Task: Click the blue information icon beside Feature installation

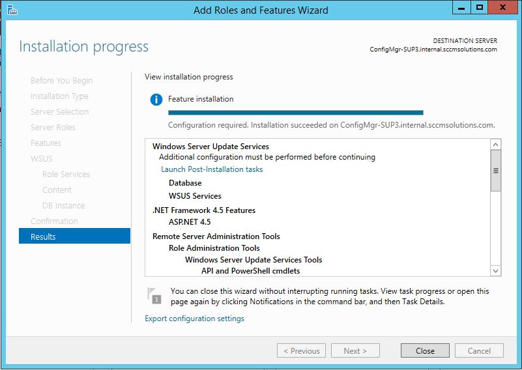Action: pyautogui.click(x=156, y=100)
